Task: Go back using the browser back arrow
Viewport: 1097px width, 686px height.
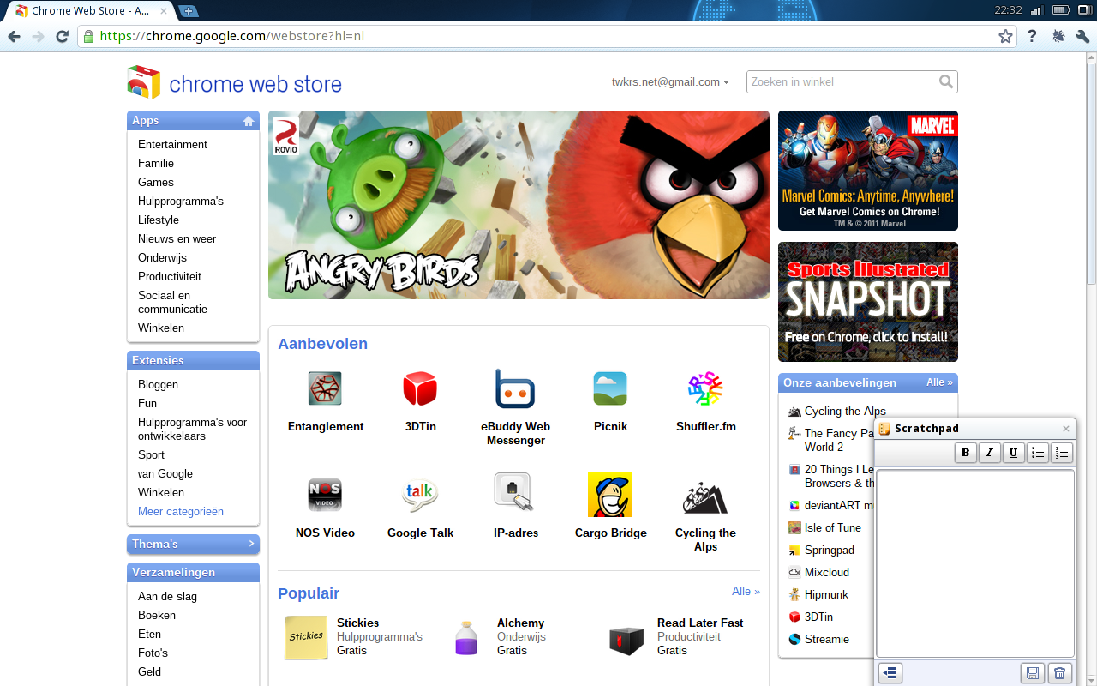Action: 14,36
